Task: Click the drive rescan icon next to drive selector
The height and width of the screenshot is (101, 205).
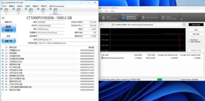Action: [x=184, y=25]
